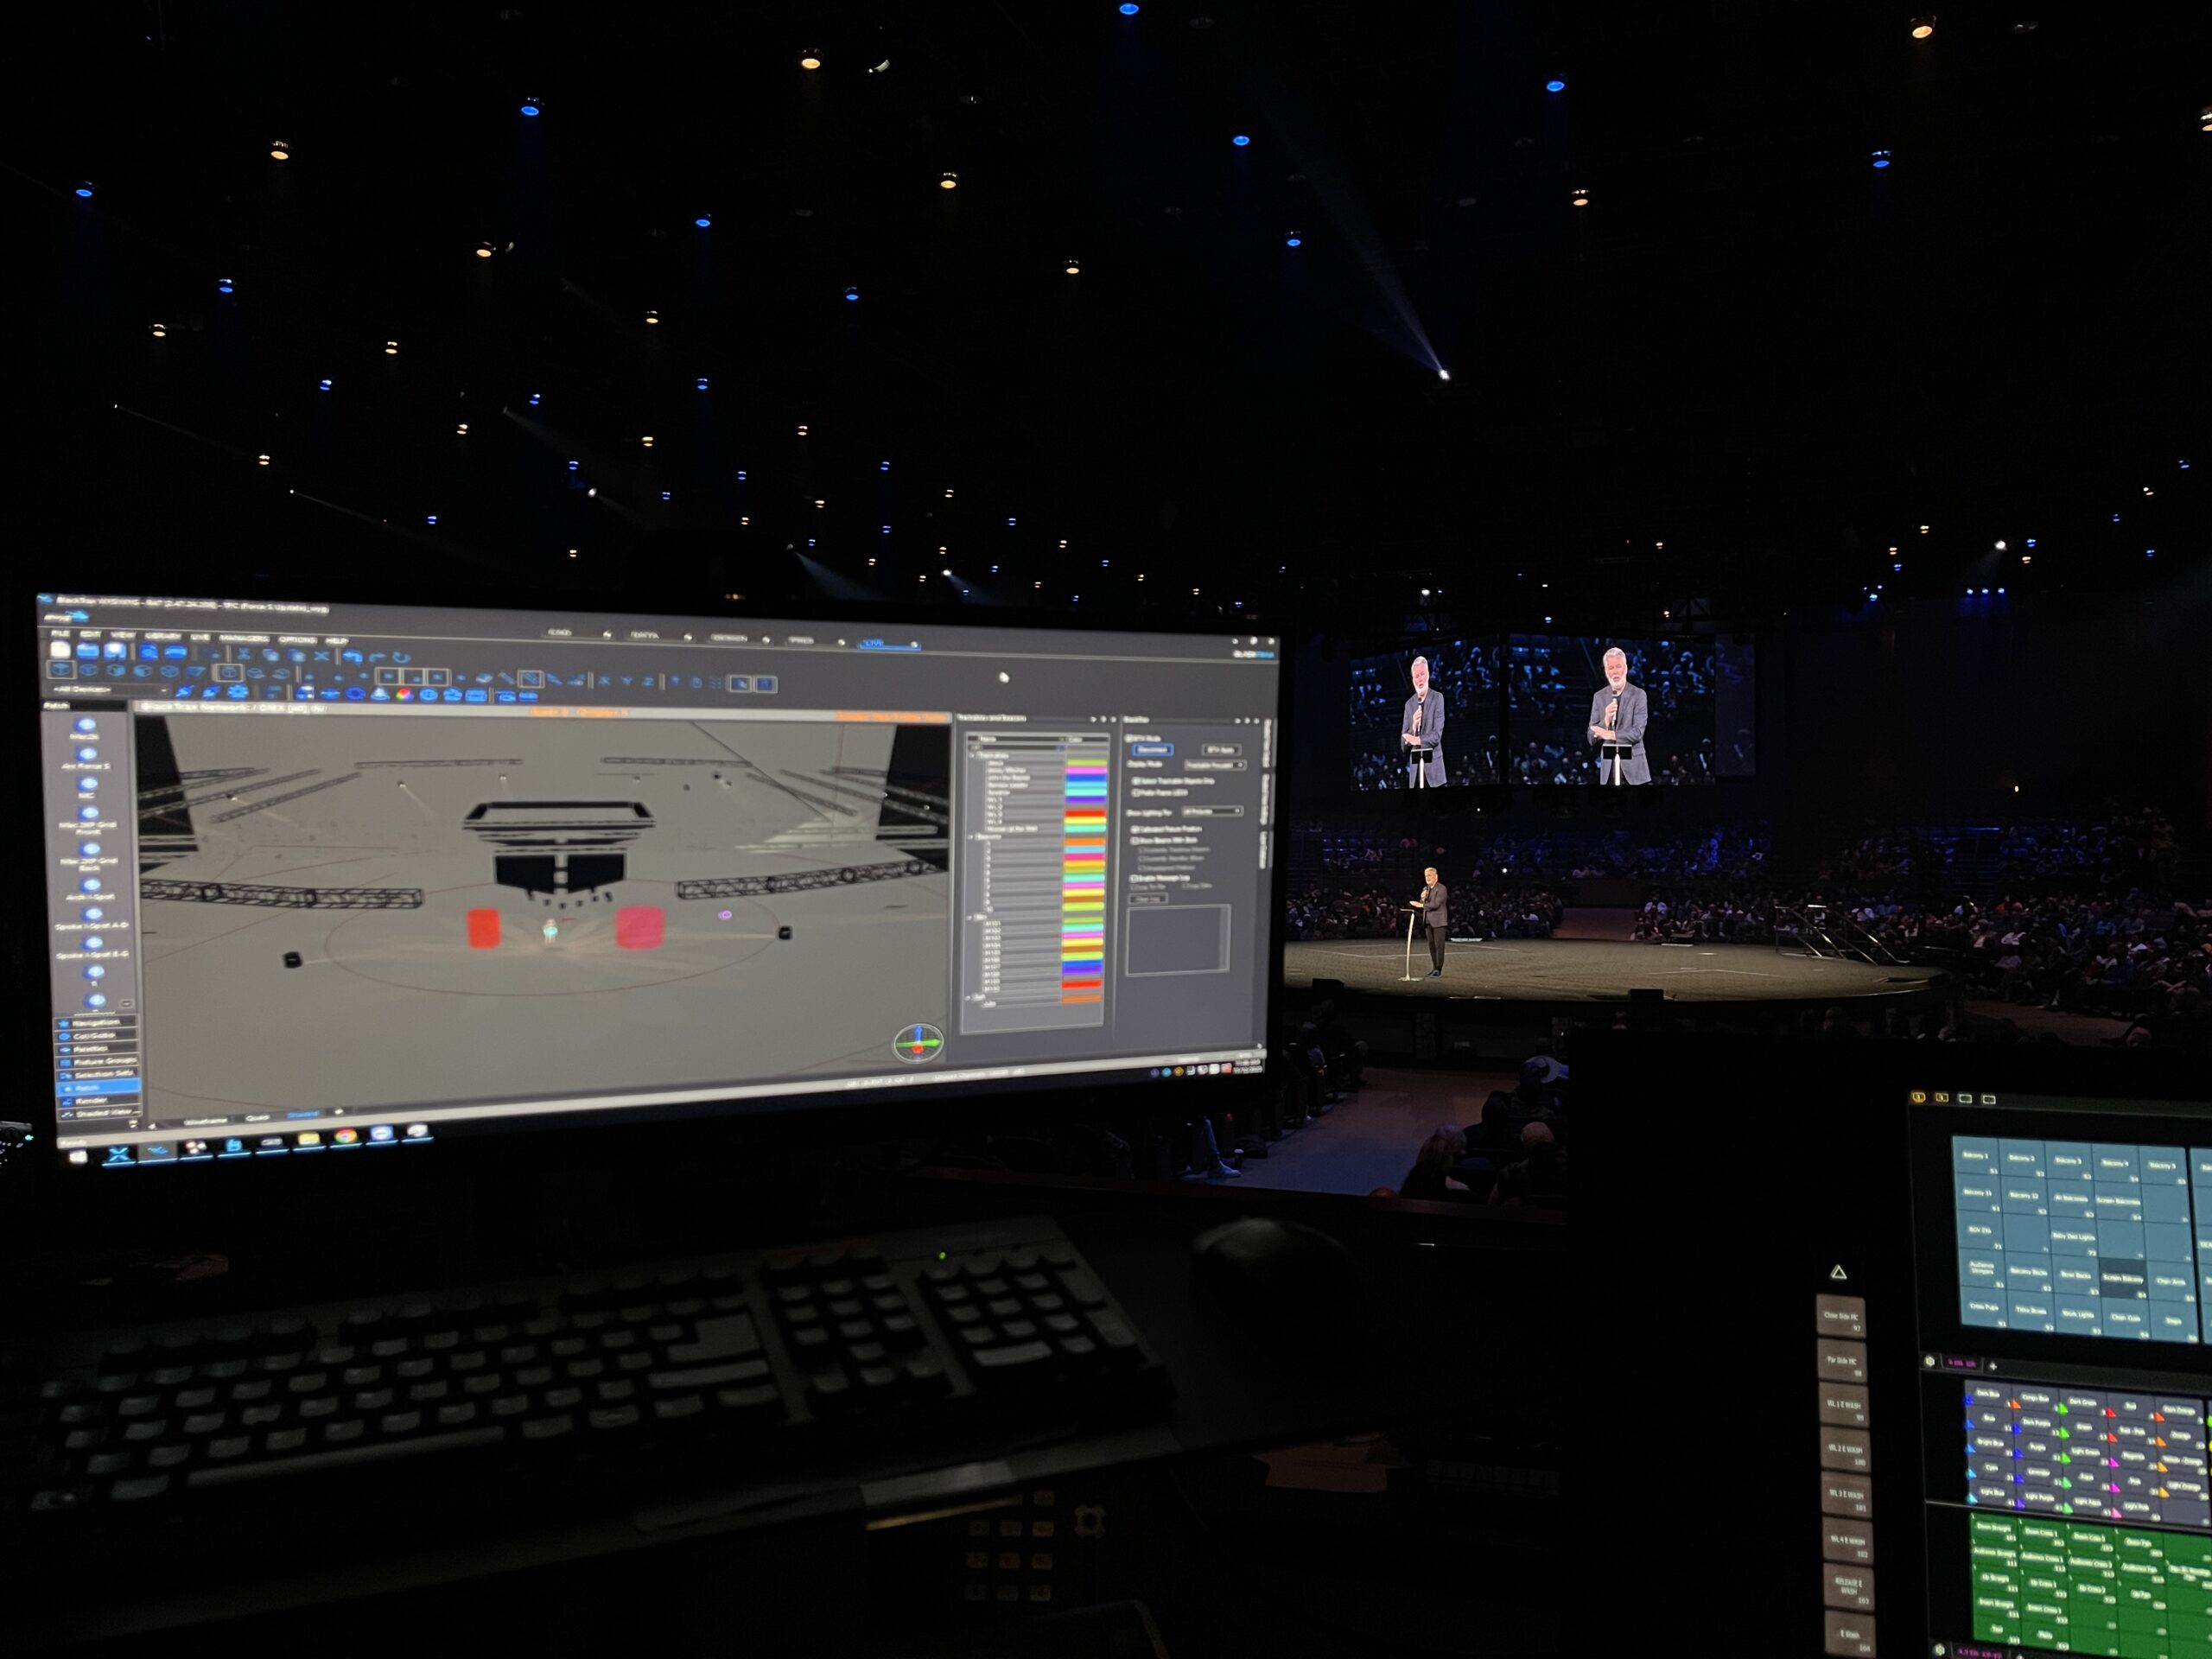Switch to the DESIGN mode tab
The width and height of the screenshot is (2212, 1659).
[x=729, y=638]
